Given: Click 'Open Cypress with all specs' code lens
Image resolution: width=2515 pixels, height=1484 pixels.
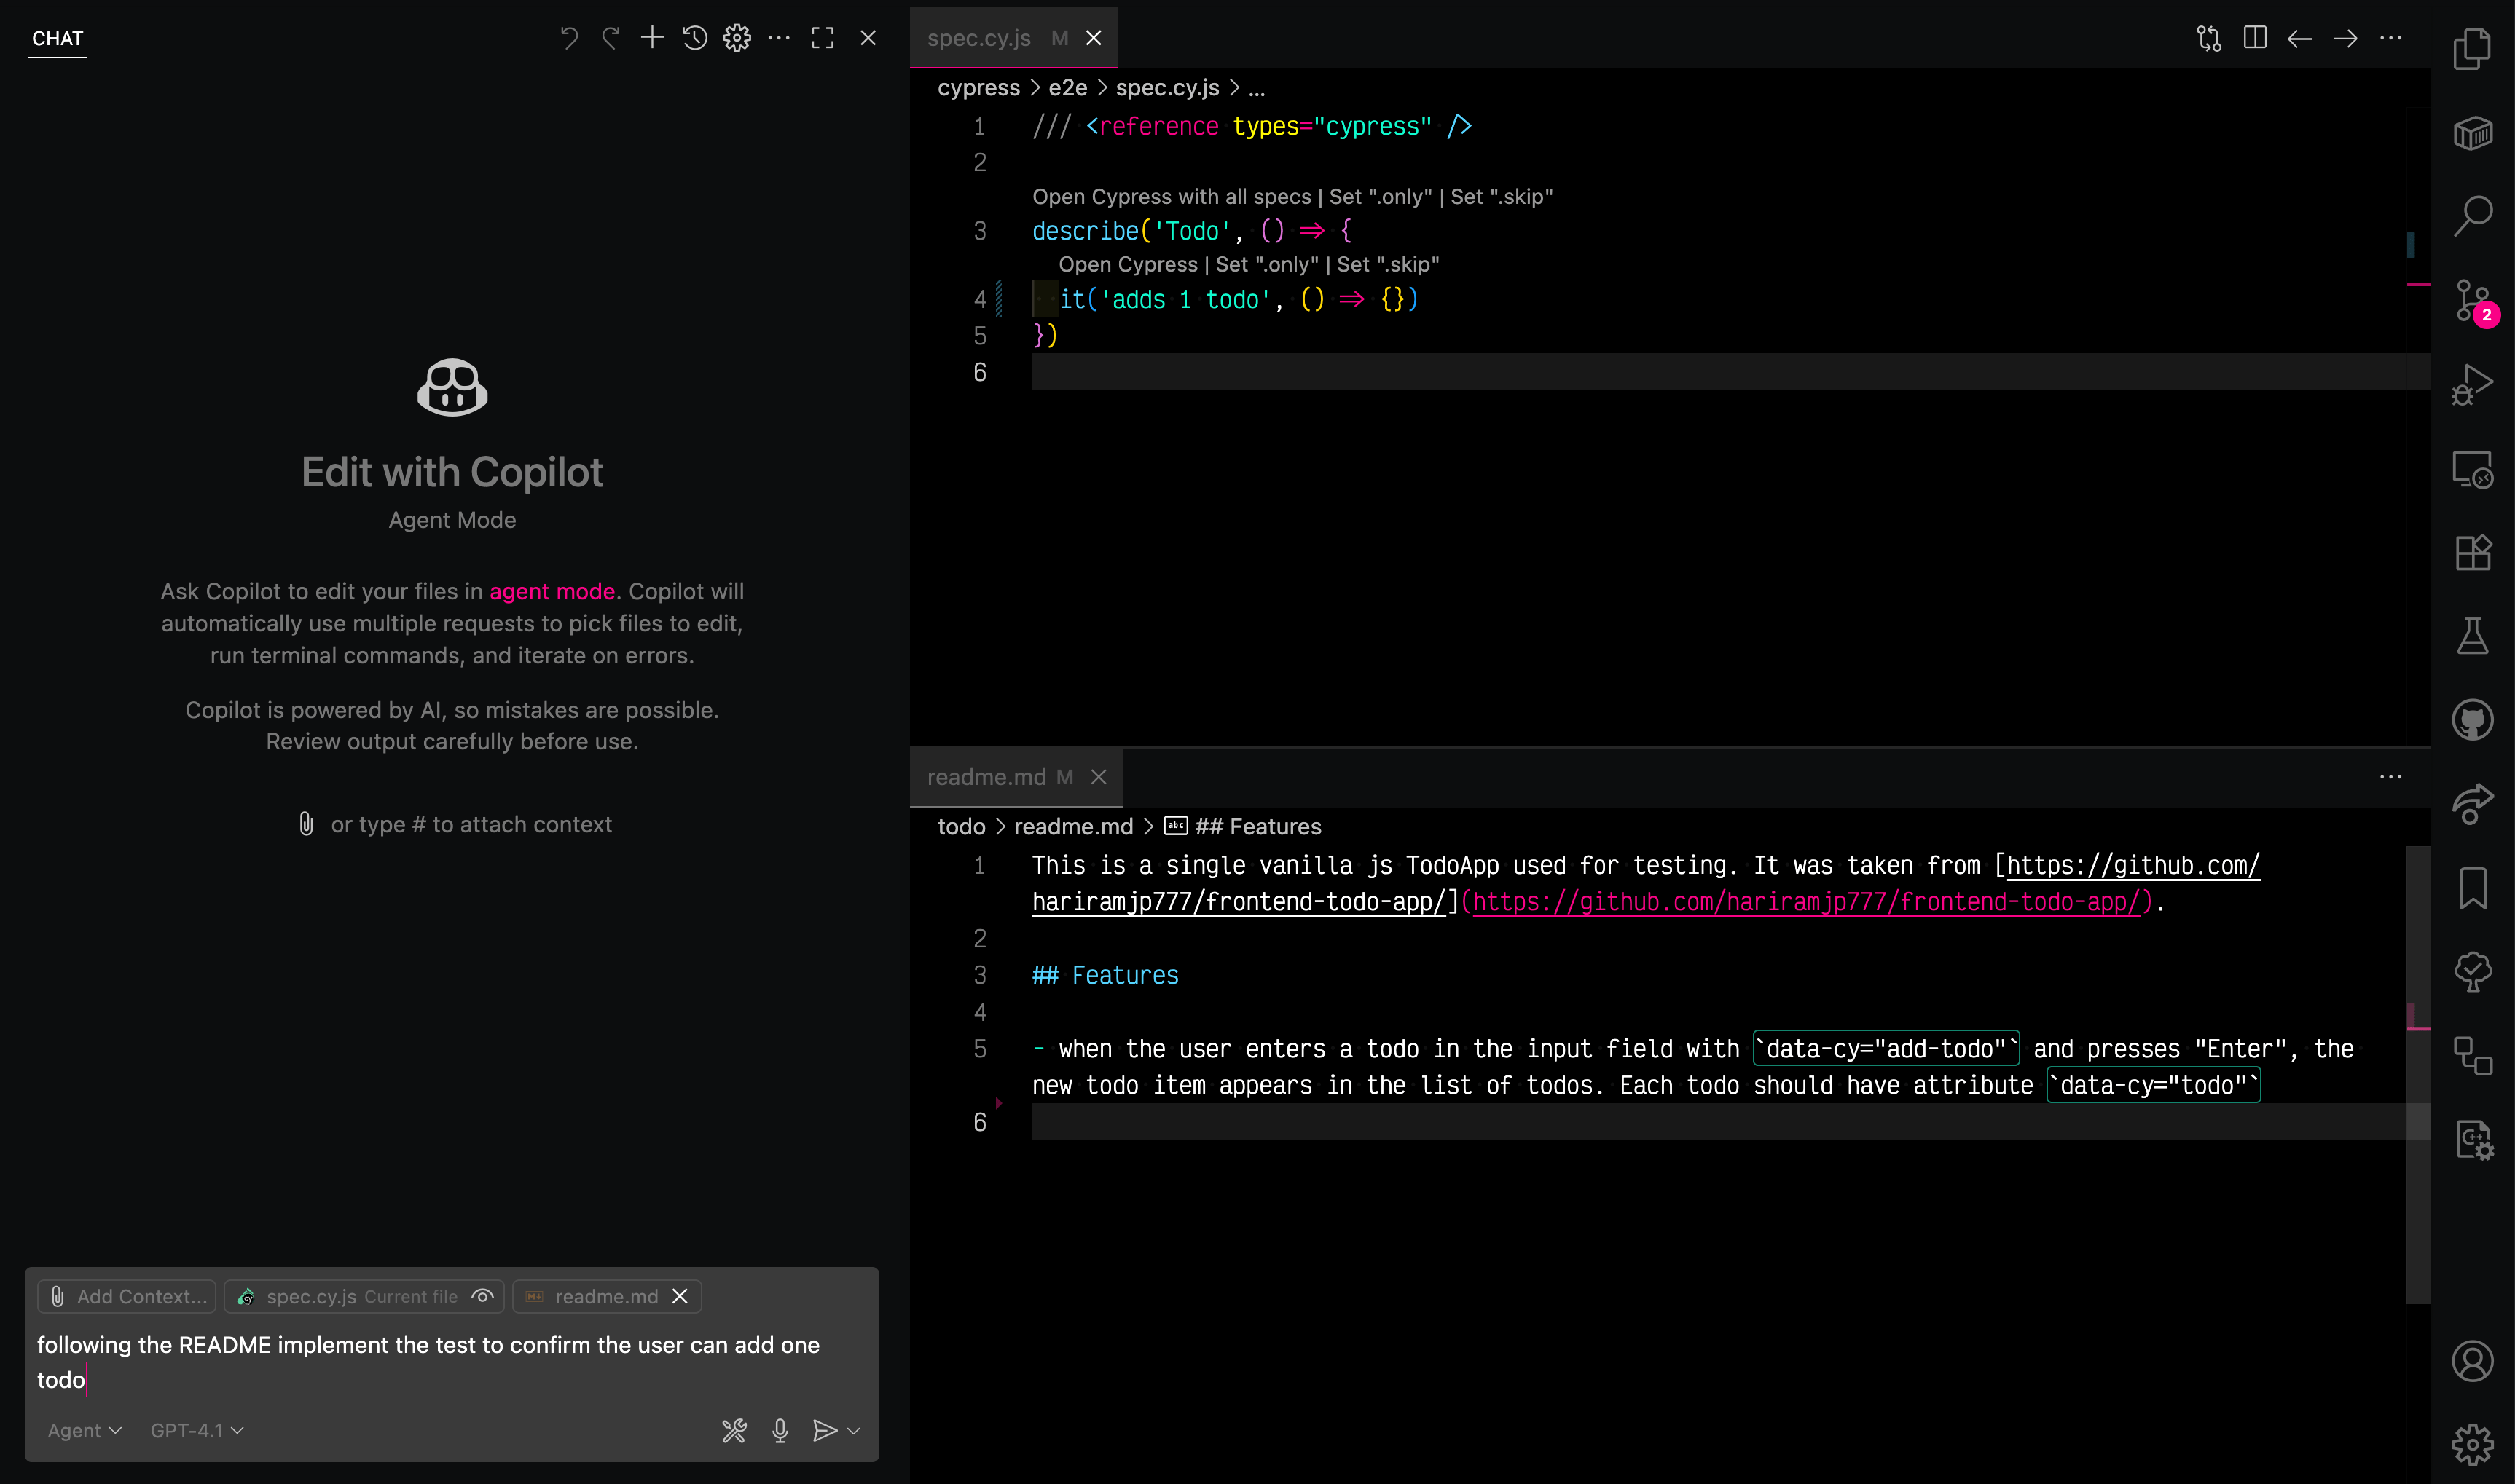Looking at the screenshot, I should coord(1172,197).
